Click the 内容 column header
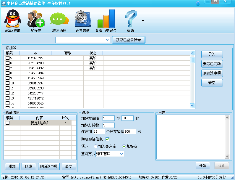Screen dimensions: 235x180 40,118
